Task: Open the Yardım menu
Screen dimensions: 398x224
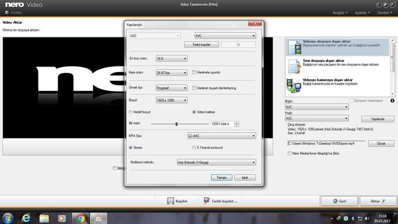Action: (x=384, y=12)
